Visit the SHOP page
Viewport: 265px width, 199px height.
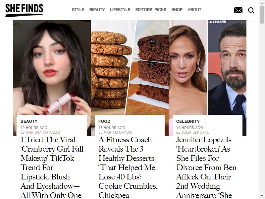(177, 10)
